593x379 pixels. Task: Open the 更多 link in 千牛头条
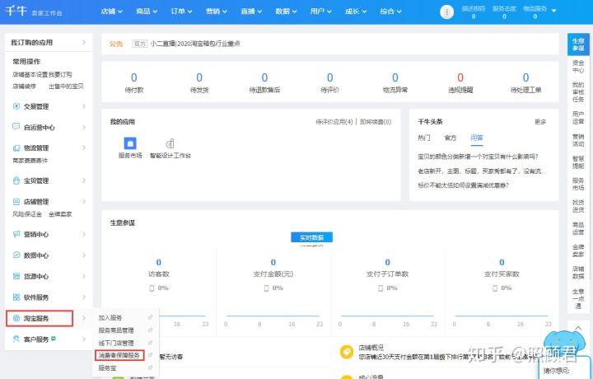coord(540,122)
